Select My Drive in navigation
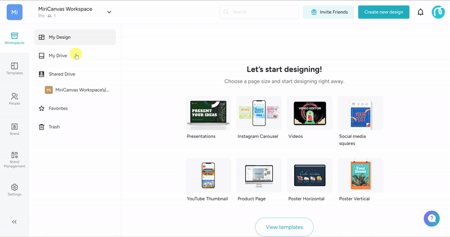The height and width of the screenshot is (237, 450). point(58,56)
